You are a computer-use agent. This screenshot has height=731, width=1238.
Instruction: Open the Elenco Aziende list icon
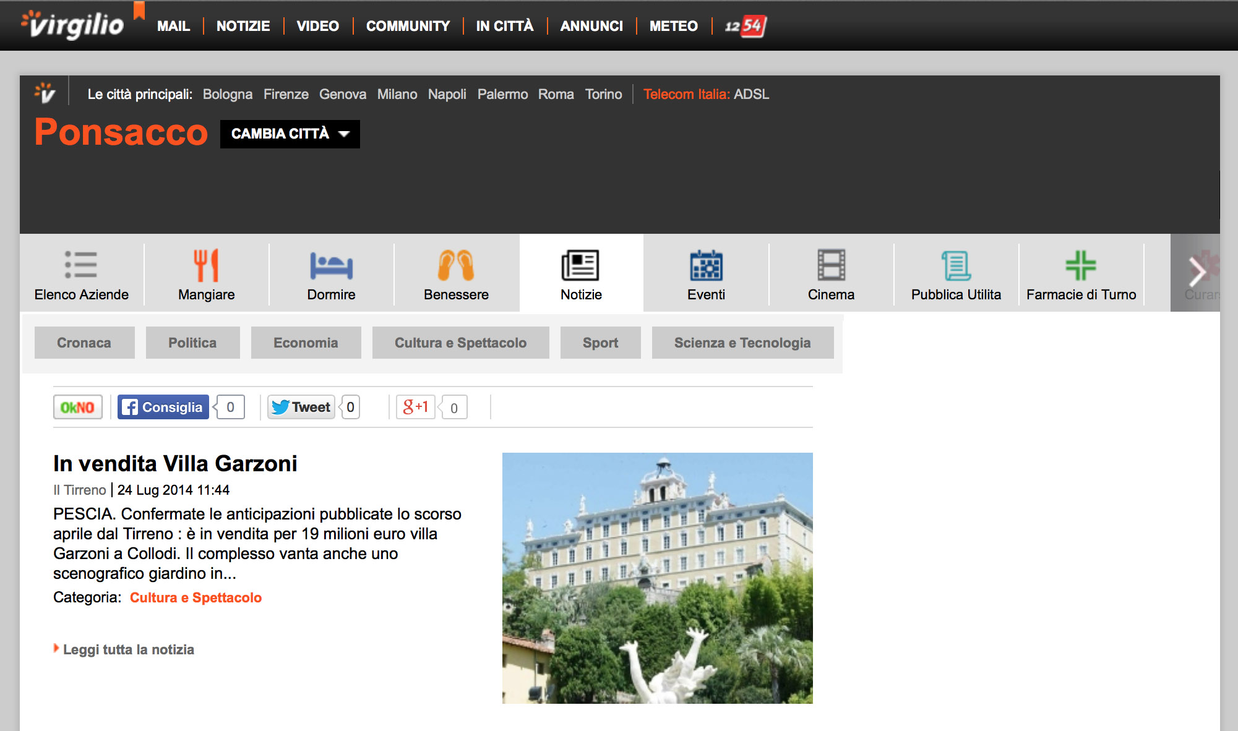81,265
